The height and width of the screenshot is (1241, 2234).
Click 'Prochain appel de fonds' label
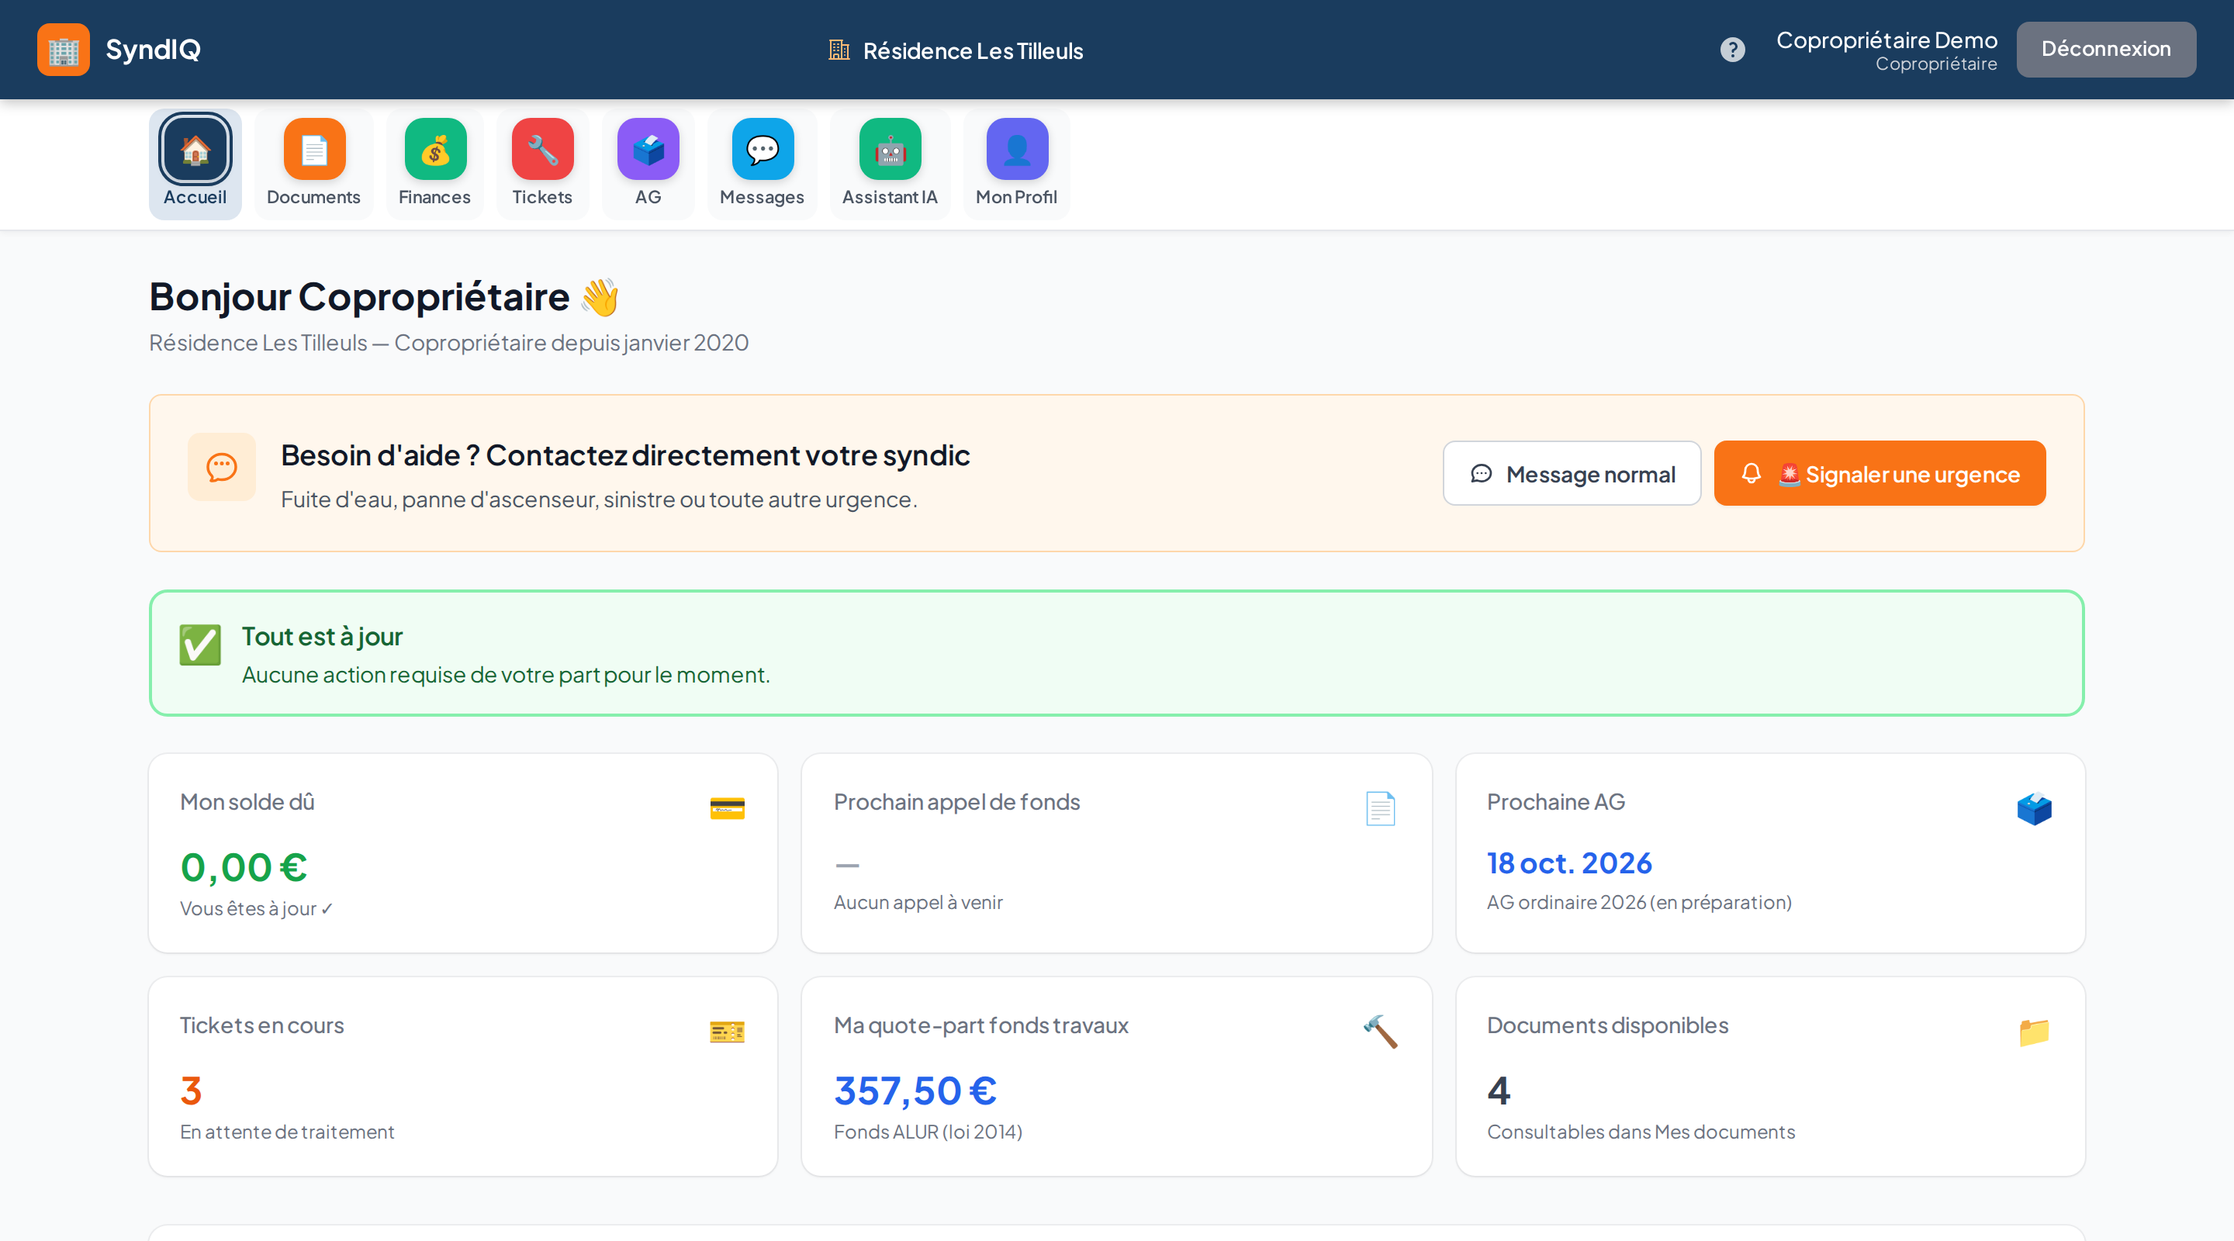tap(956, 802)
